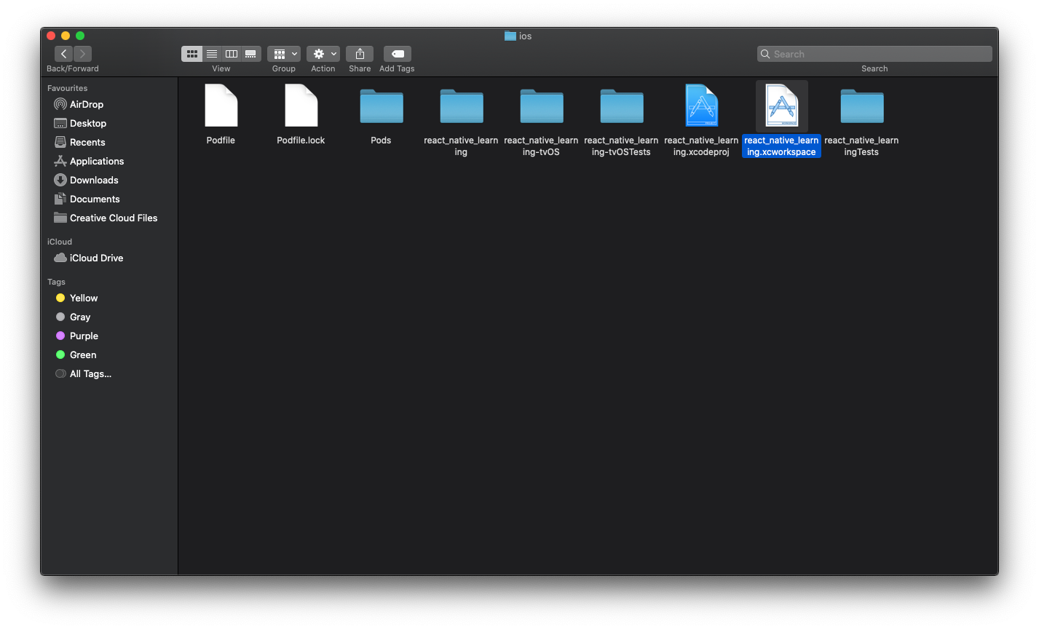Viewport: 1039px width, 629px height.
Task: Select the Podfile document icon
Action: pyautogui.click(x=221, y=106)
